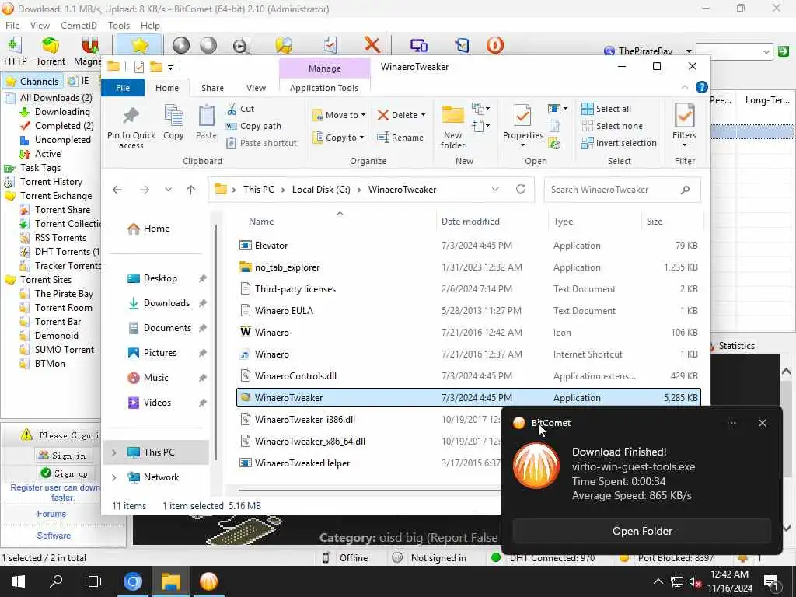The width and height of the screenshot is (796, 597).
Task: Click the Cut command in Clipboard group
Action: (241, 109)
